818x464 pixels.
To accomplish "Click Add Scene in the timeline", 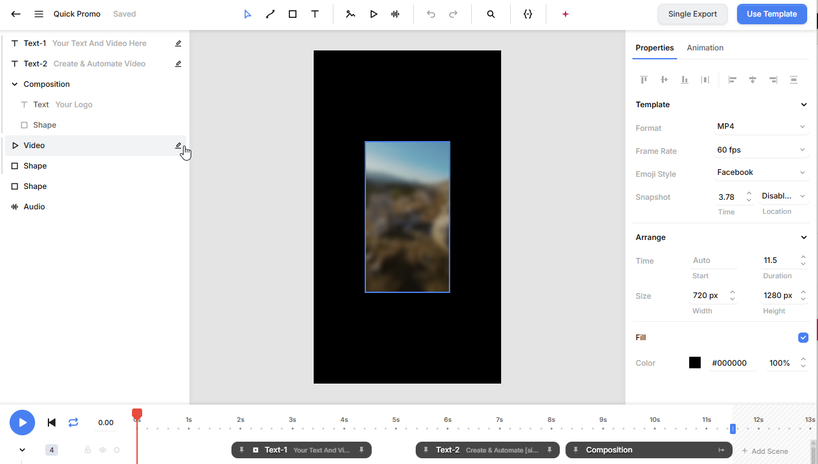I will point(765,451).
